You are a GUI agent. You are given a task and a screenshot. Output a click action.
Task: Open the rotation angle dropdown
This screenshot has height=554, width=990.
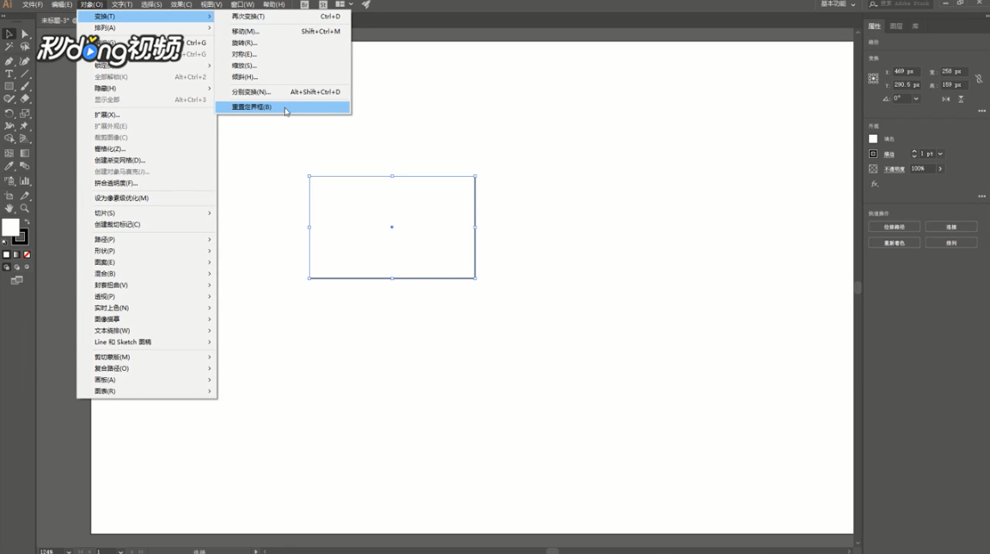click(x=916, y=99)
